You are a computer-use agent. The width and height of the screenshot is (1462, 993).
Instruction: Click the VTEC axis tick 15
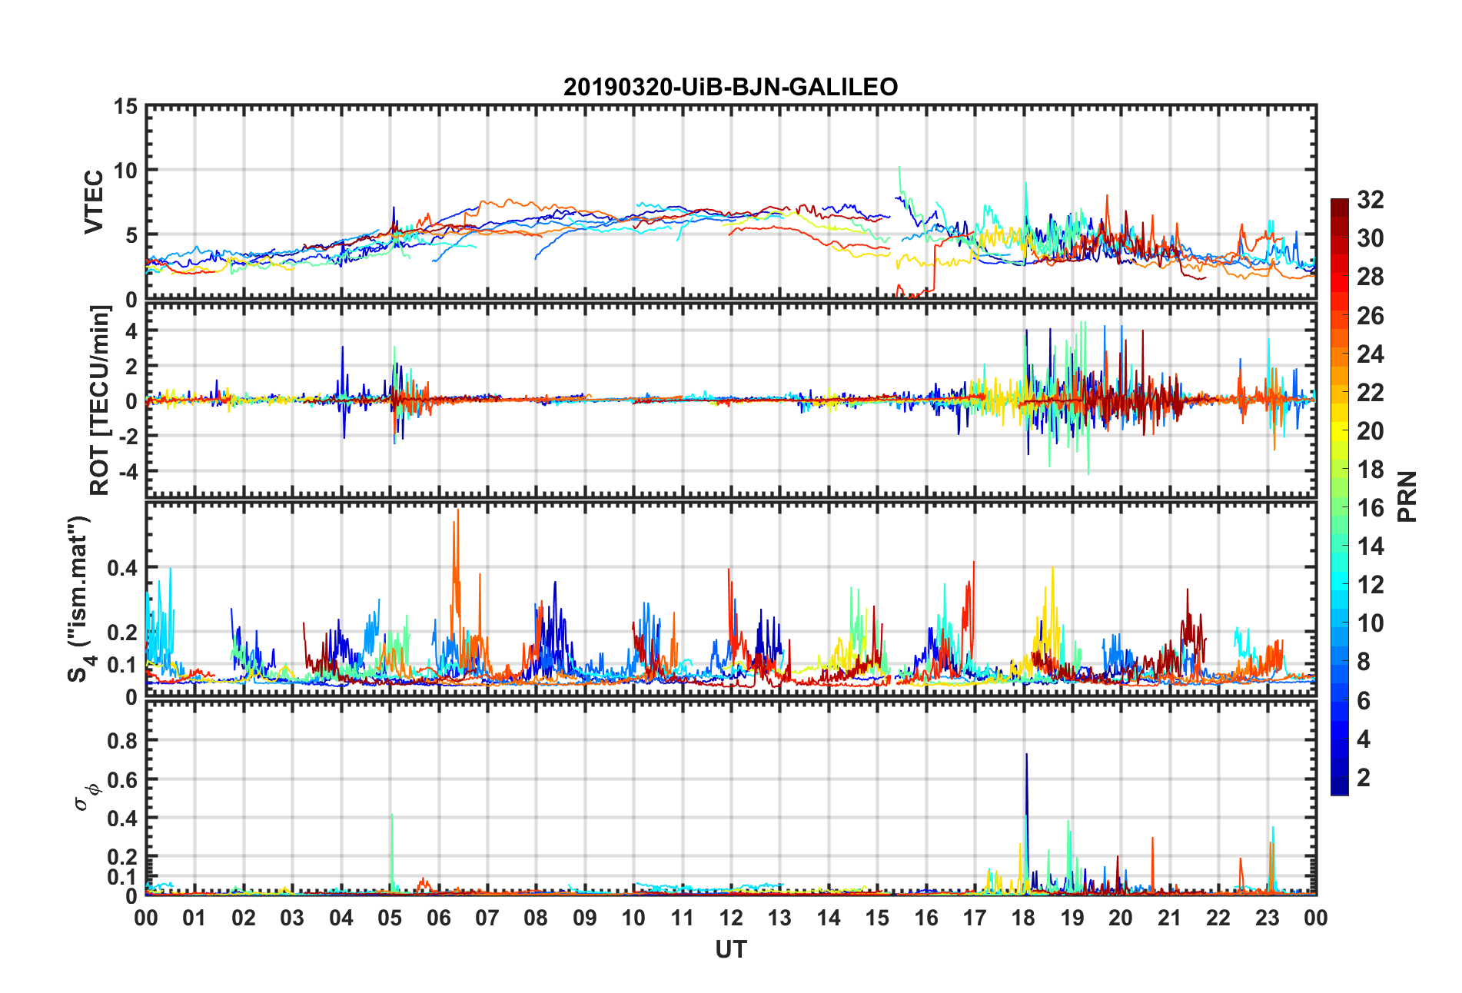(126, 107)
